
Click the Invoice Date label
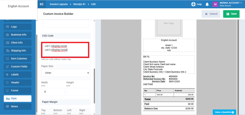coord(159,81)
